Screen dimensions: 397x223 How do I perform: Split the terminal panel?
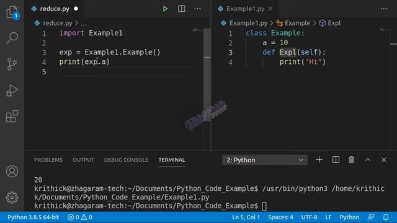(x=336, y=160)
